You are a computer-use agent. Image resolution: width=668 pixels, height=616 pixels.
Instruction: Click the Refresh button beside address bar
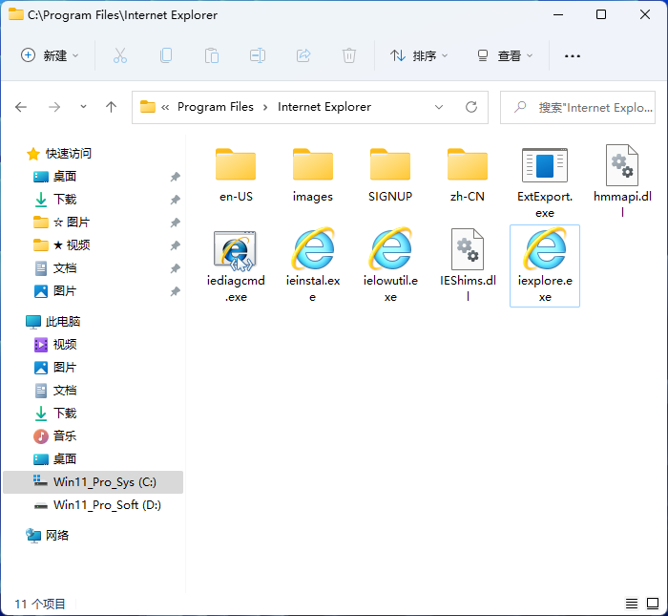coord(471,107)
